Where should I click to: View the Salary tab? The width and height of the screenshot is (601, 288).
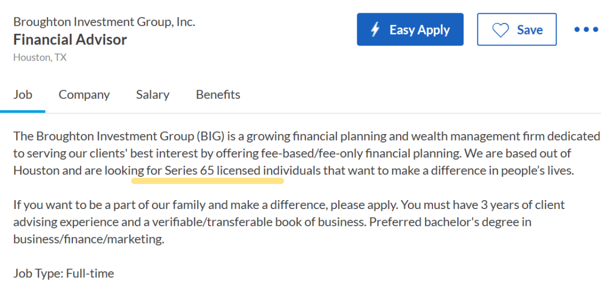coord(152,95)
